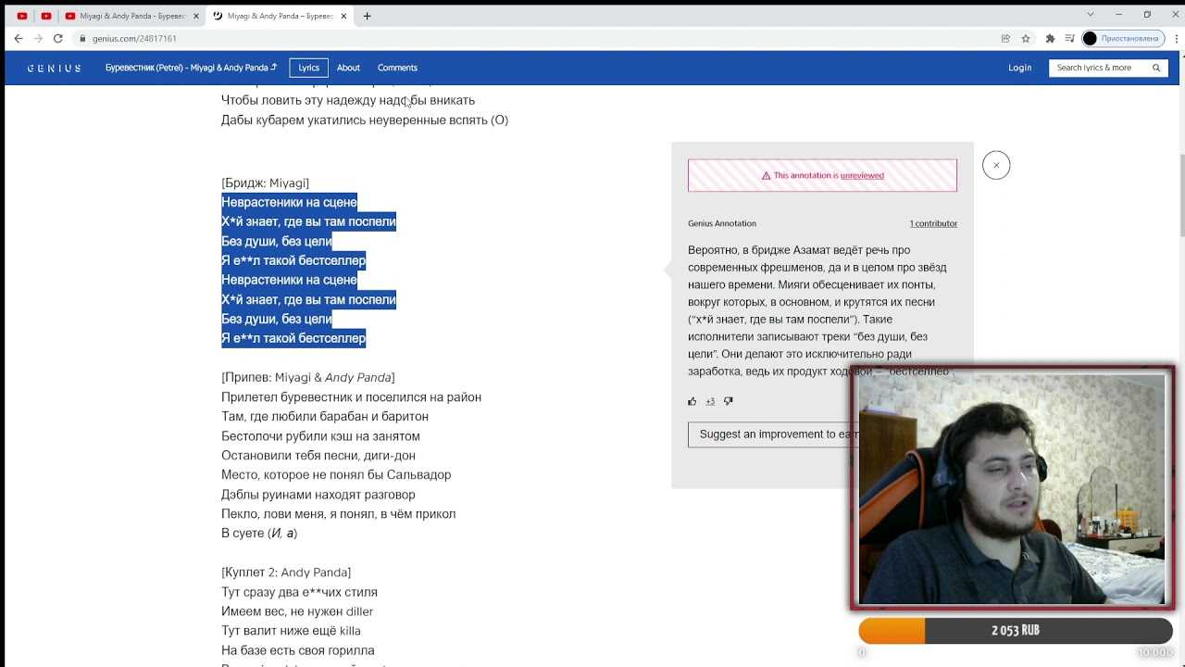Click the webcam overlay video
Screen dimensions: 1185x667
point(1013,488)
